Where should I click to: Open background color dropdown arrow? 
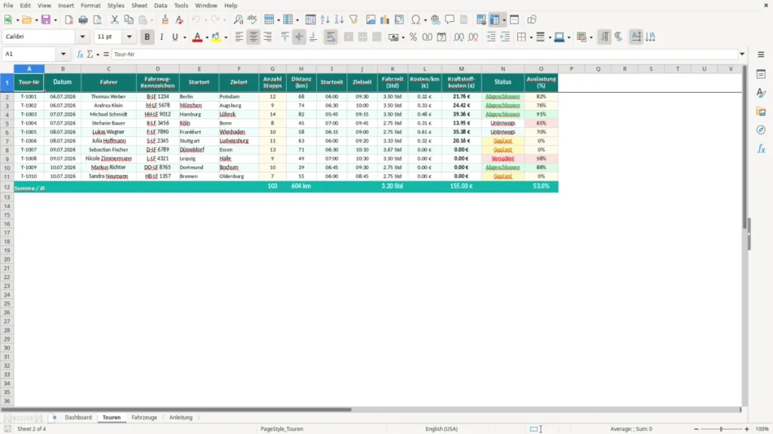tap(226, 38)
